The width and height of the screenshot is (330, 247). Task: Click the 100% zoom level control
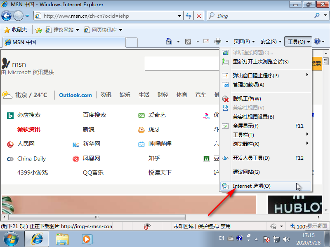click(x=298, y=226)
